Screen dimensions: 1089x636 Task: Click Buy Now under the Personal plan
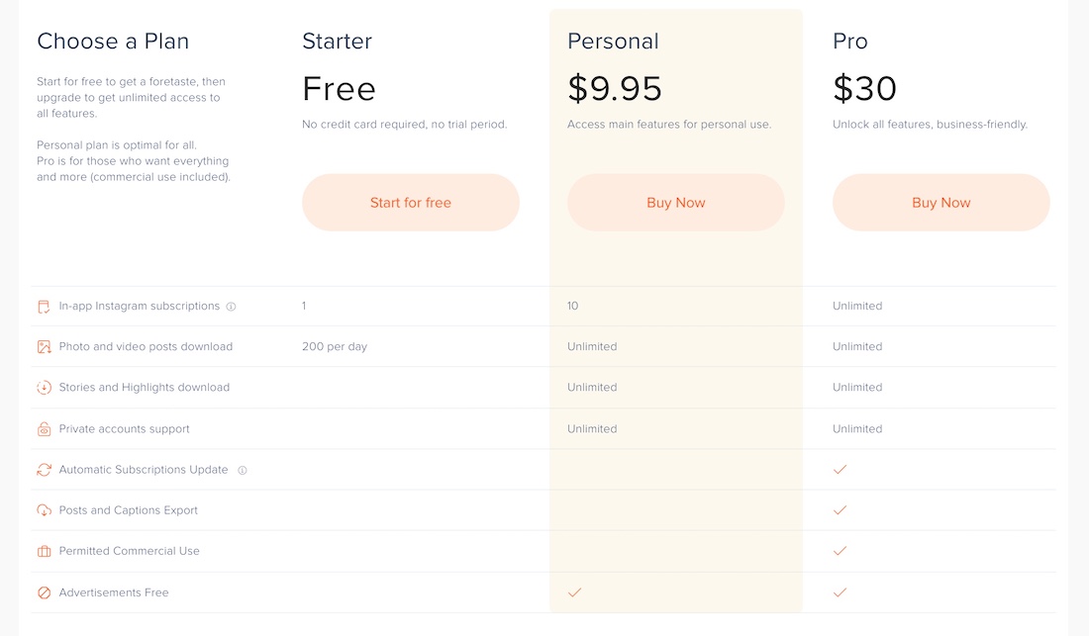(x=676, y=203)
